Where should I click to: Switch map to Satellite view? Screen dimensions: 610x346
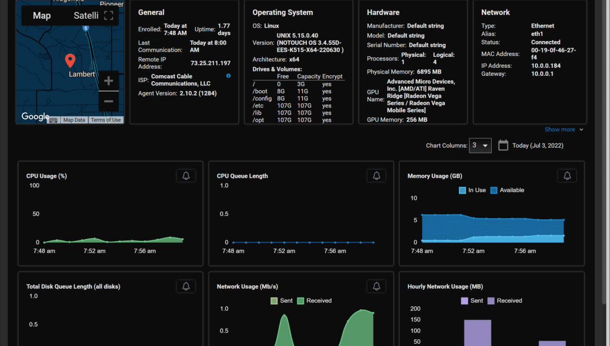coord(86,16)
